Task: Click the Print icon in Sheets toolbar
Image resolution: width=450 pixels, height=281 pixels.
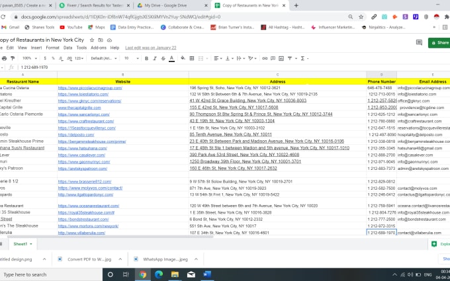Action: [5, 58]
